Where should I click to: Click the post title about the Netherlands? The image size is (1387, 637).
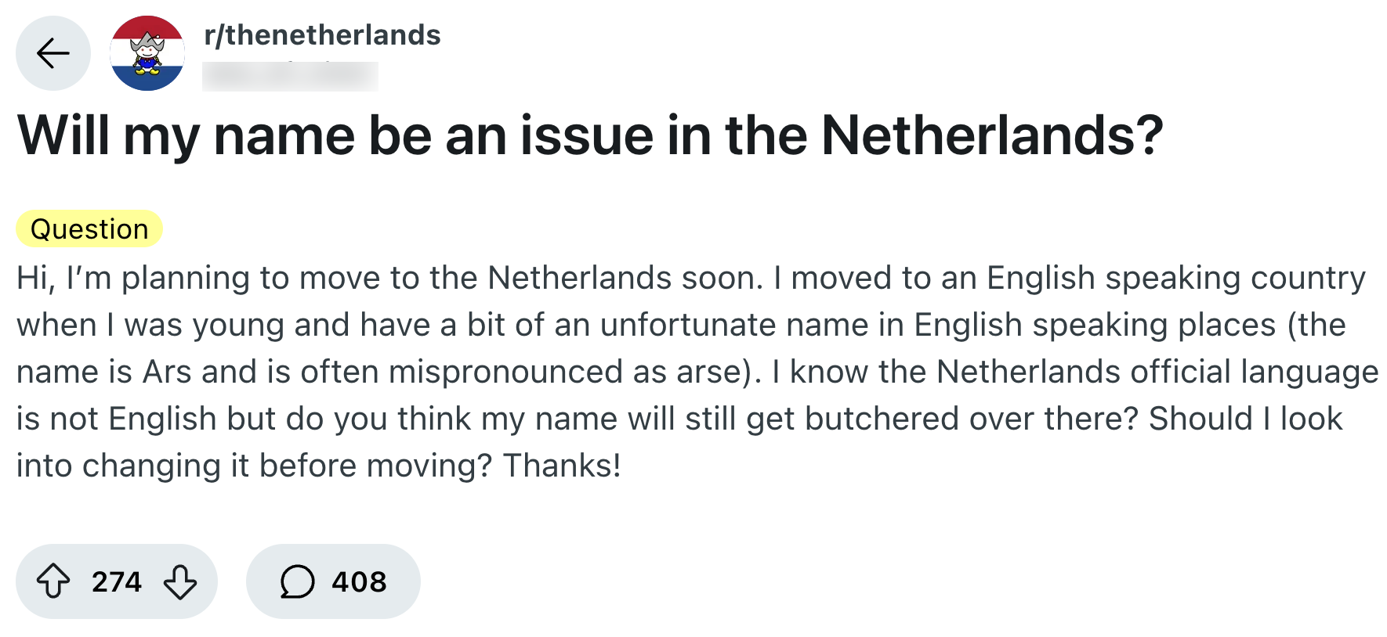click(x=590, y=135)
